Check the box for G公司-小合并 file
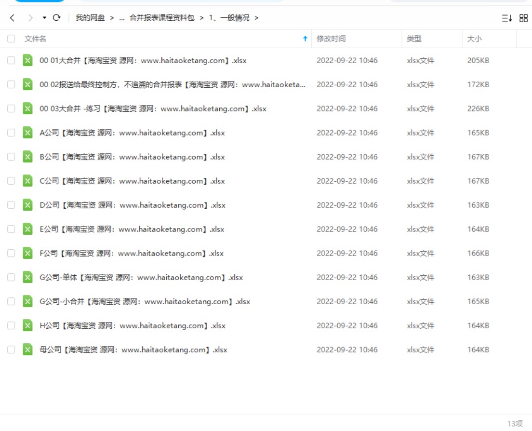Image resolution: width=532 pixels, height=431 pixels. (11, 301)
